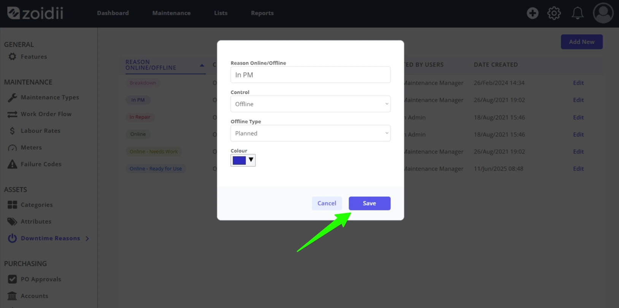
Task: Edit the Online row
Action: coord(578,134)
